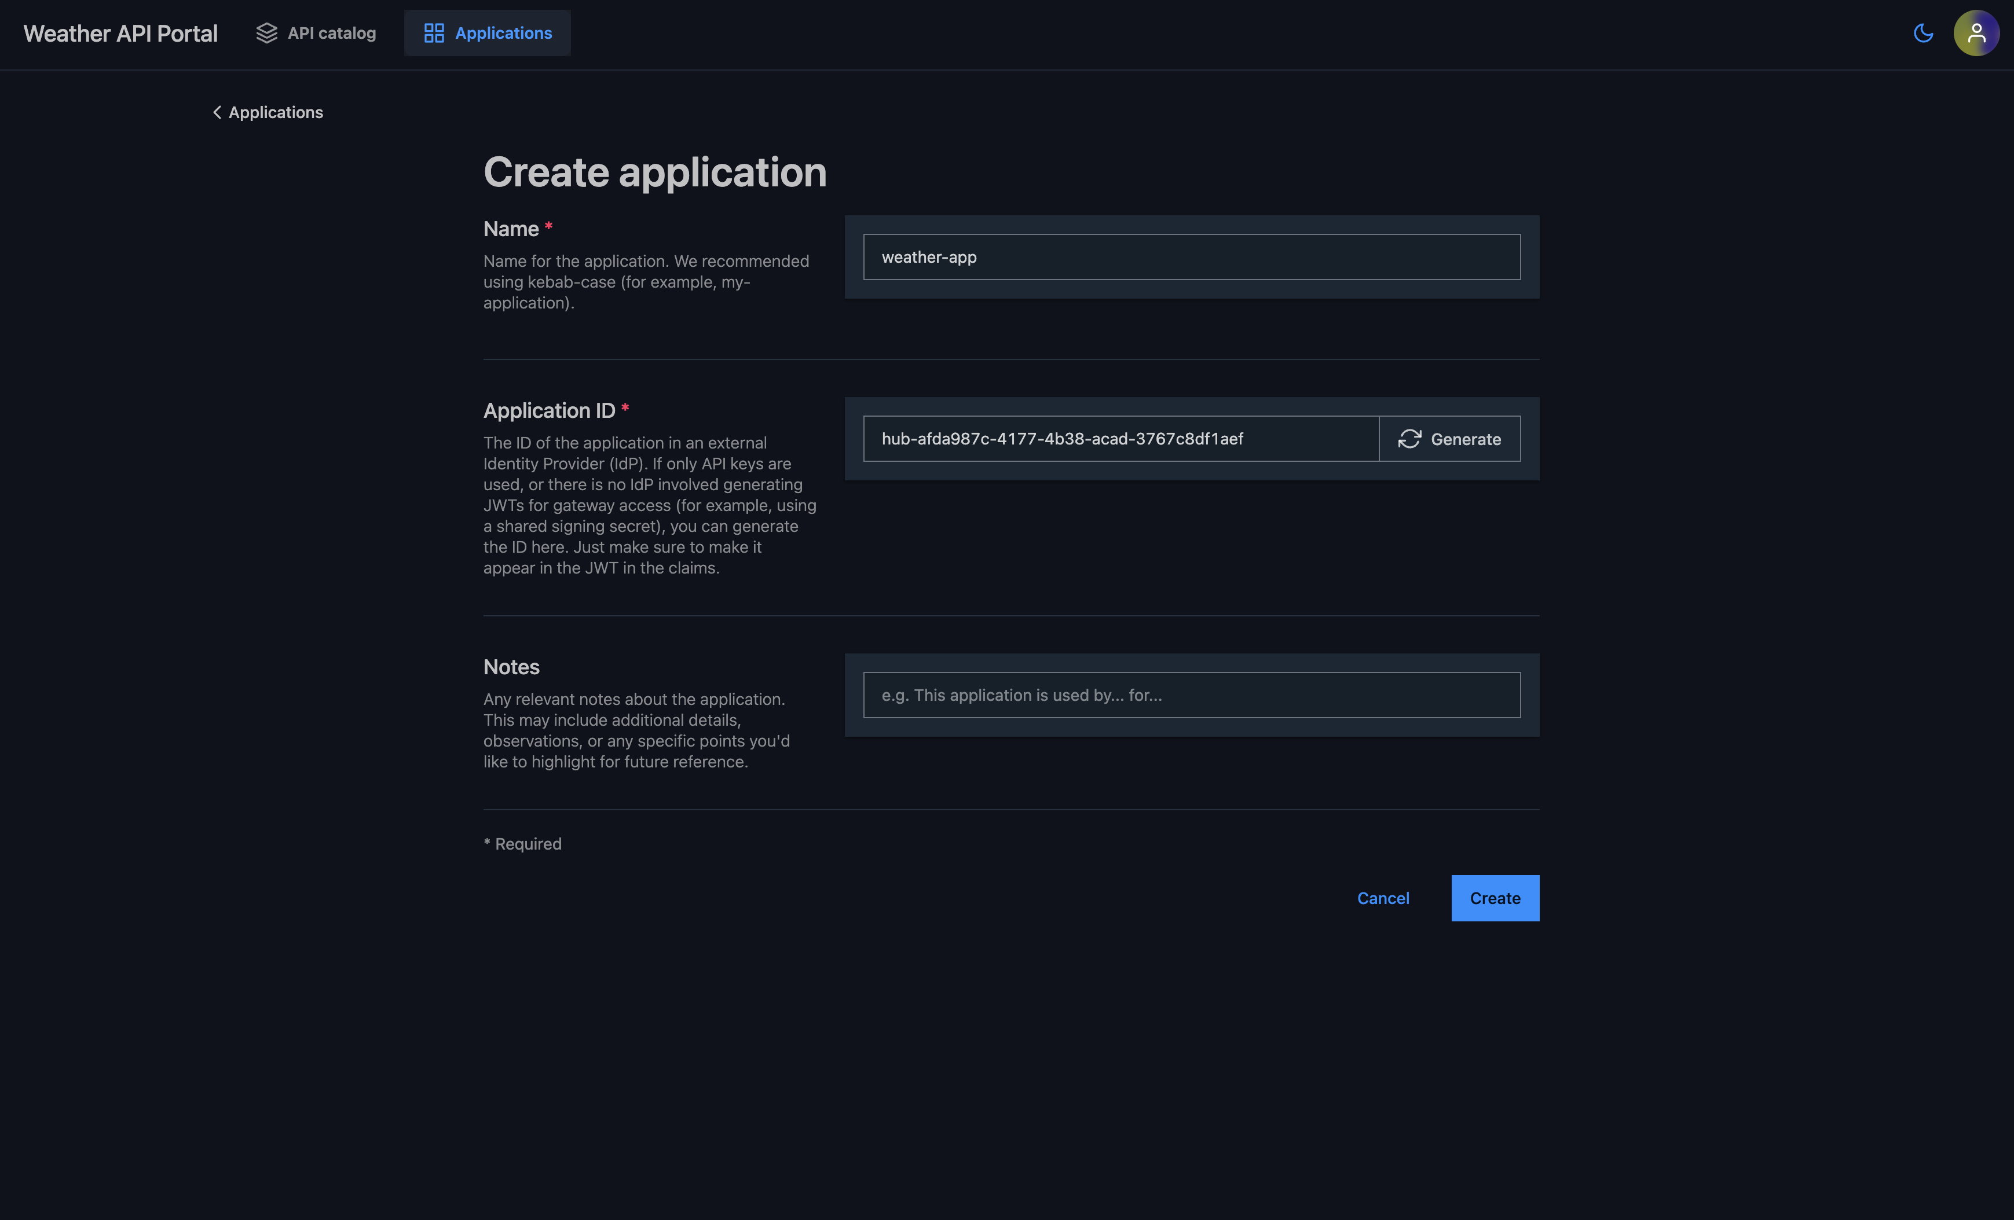Image resolution: width=2014 pixels, height=1220 pixels.
Task: Click the circular refresh arrows icon
Action: click(x=1409, y=439)
